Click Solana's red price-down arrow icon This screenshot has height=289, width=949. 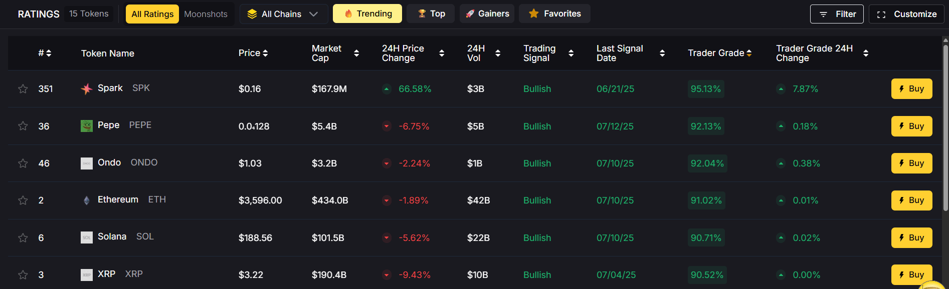(x=387, y=238)
